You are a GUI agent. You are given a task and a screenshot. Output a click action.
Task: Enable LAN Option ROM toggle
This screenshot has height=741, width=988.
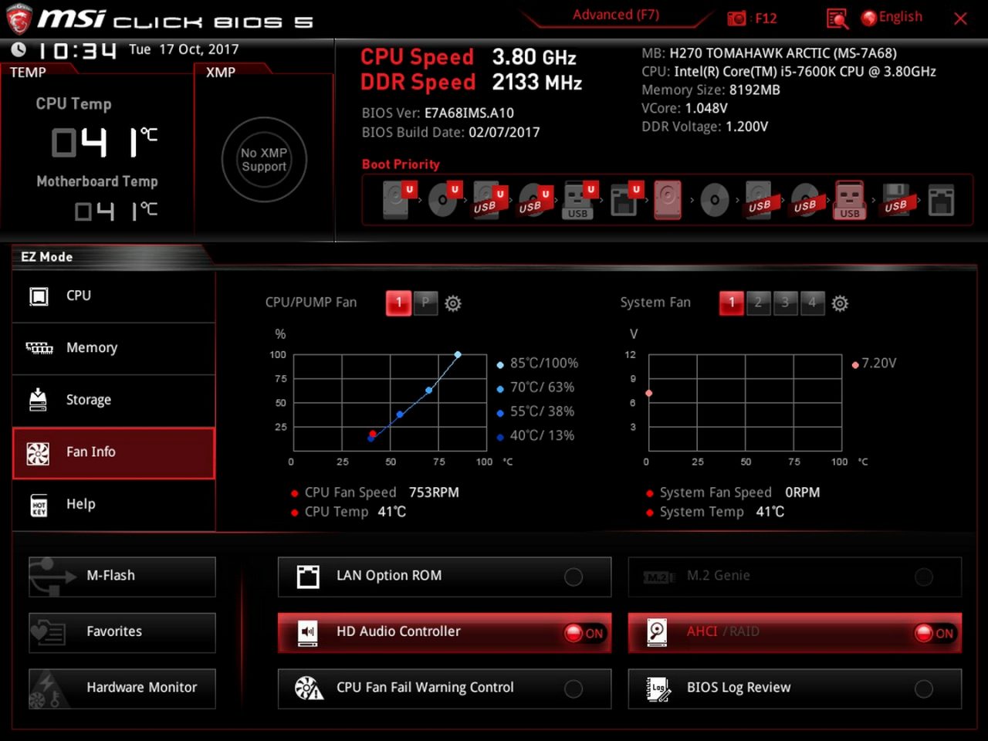pyautogui.click(x=574, y=577)
